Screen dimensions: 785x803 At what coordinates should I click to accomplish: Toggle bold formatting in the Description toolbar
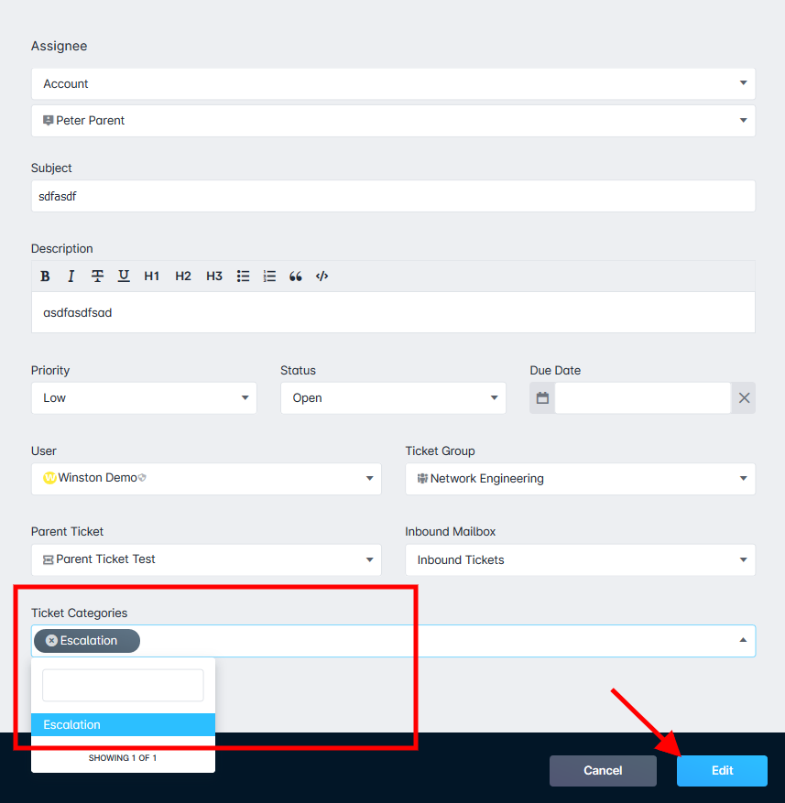[x=45, y=277]
